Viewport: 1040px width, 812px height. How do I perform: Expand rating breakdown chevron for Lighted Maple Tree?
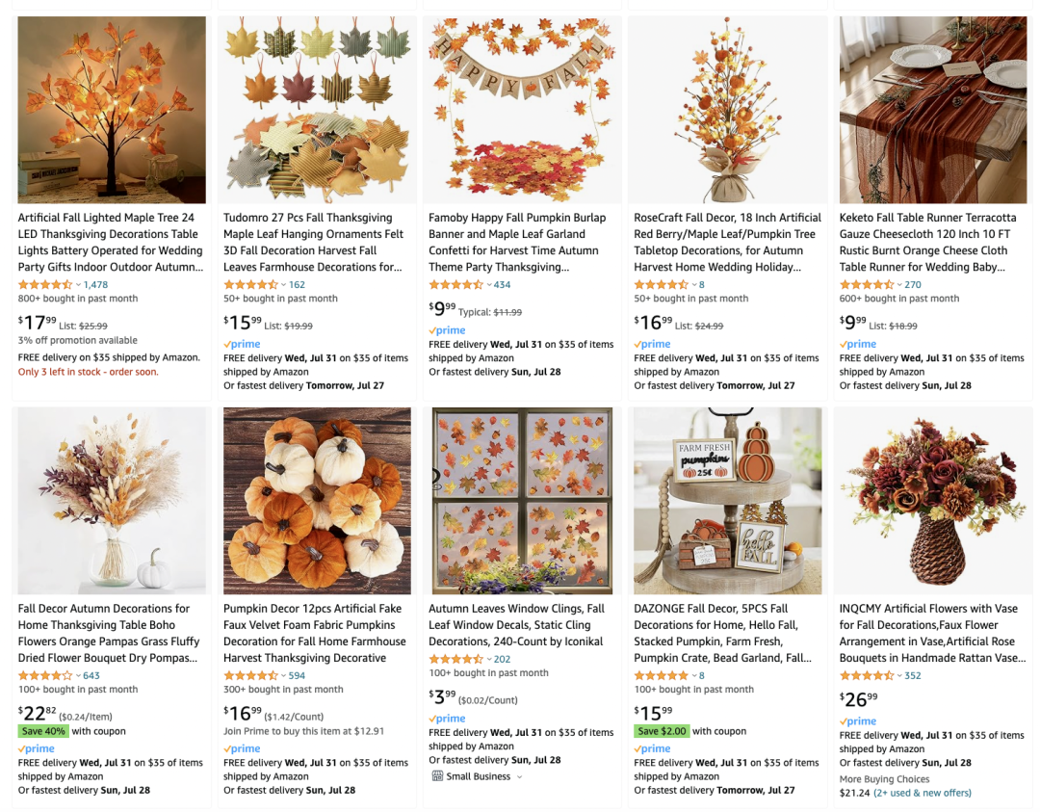pos(78,284)
